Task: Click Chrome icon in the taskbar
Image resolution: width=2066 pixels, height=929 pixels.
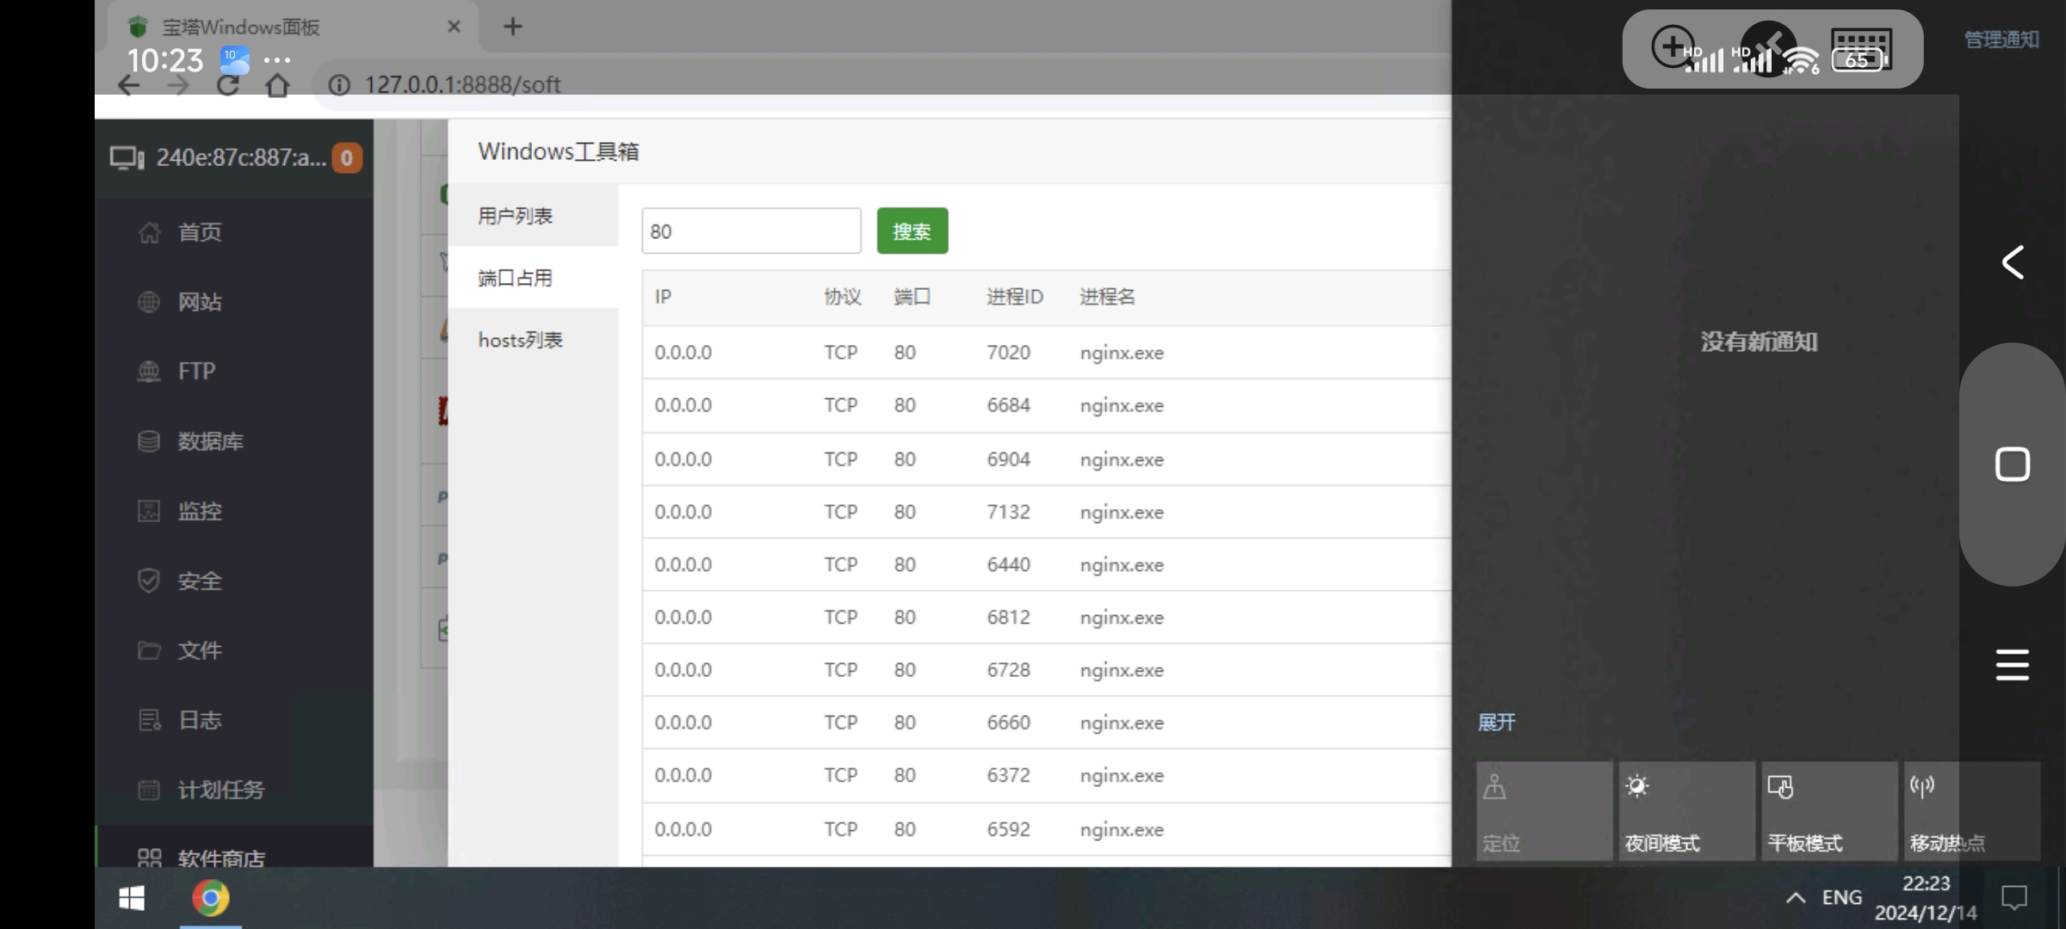Action: 211,899
